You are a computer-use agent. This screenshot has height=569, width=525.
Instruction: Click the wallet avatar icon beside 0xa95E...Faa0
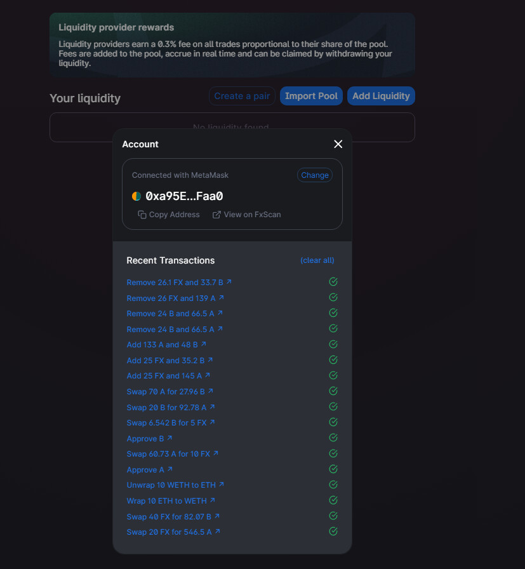click(x=136, y=196)
